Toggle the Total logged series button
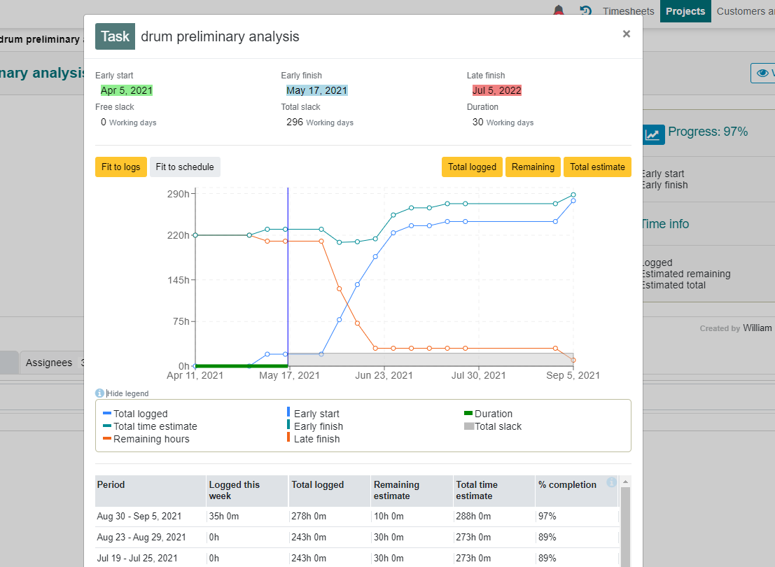This screenshot has height=567, width=775. pos(472,167)
